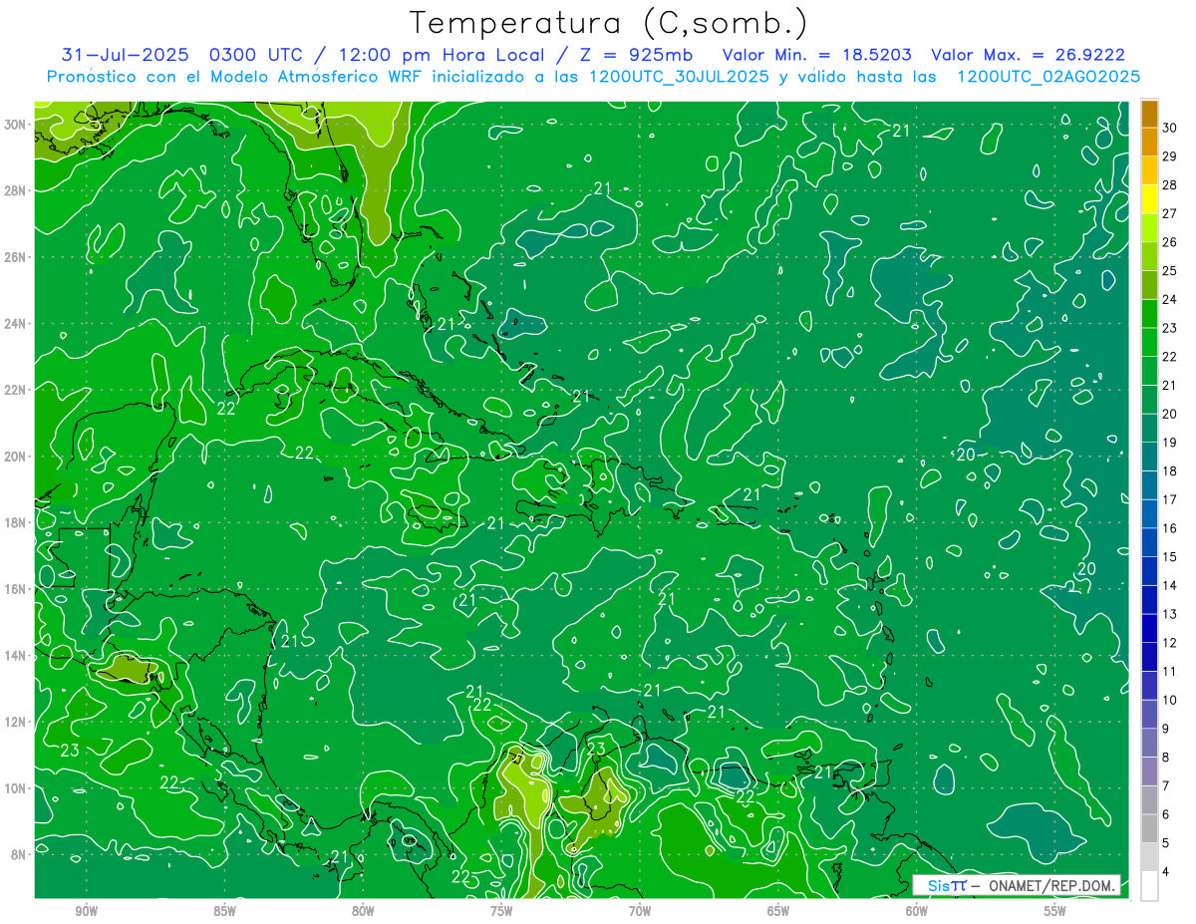
Task: Click the color scale label 30
Action: [x=1170, y=128]
